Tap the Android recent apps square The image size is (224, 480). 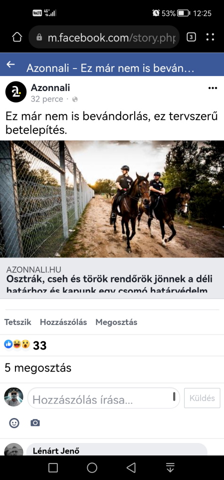[x=53, y=467]
